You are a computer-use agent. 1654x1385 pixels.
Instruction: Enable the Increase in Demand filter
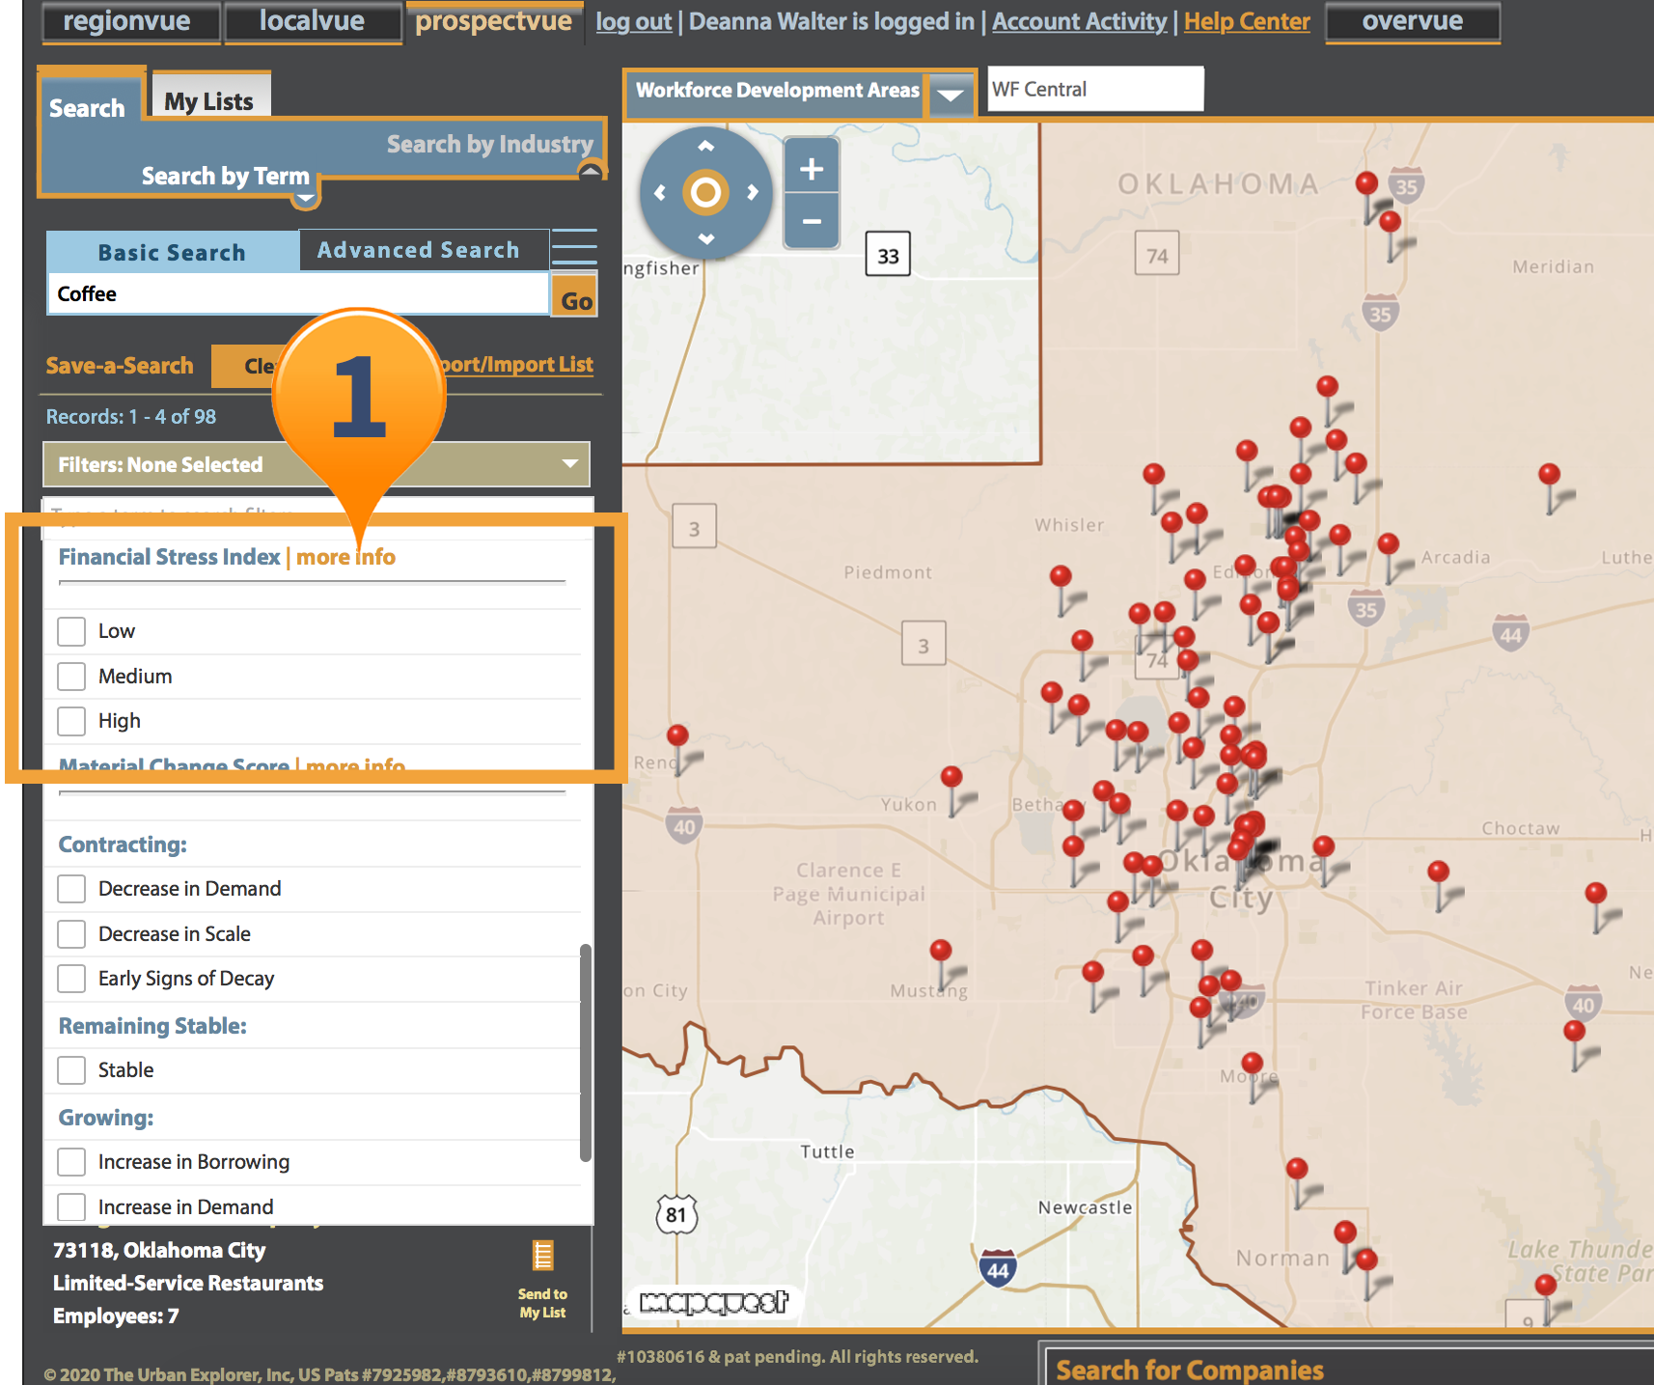[x=71, y=1207]
